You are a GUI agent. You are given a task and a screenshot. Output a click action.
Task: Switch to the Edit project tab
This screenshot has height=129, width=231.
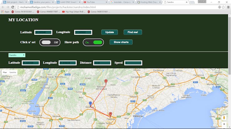15,2
